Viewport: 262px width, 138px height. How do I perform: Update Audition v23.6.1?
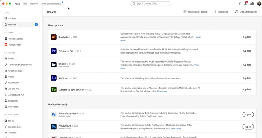247,78
